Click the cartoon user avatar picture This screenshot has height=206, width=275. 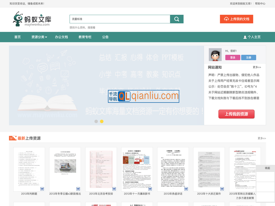point(215,55)
